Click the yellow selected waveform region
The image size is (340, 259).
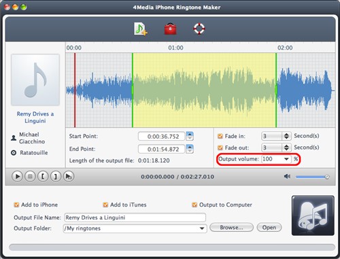coord(204,90)
